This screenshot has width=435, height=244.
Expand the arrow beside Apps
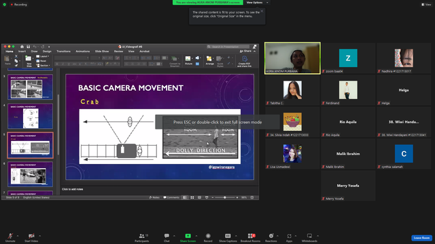click(x=296, y=236)
